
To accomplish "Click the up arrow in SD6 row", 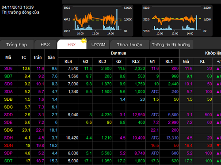I will tap(218, 69).
